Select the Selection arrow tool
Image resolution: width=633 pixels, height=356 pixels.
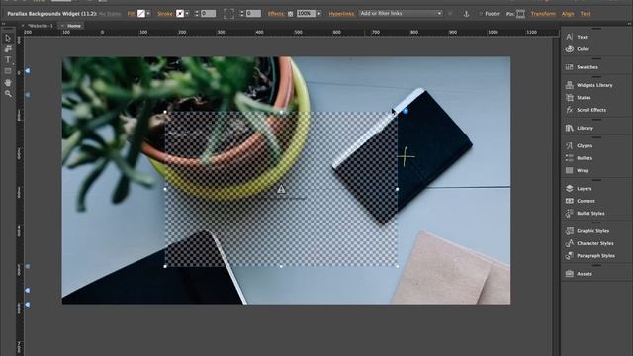point(8,38)
